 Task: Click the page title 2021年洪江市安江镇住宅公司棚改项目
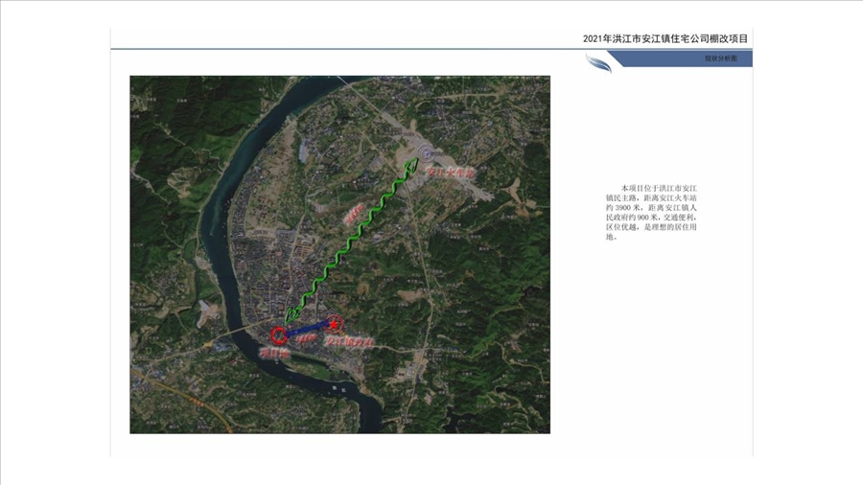(665, 38)
